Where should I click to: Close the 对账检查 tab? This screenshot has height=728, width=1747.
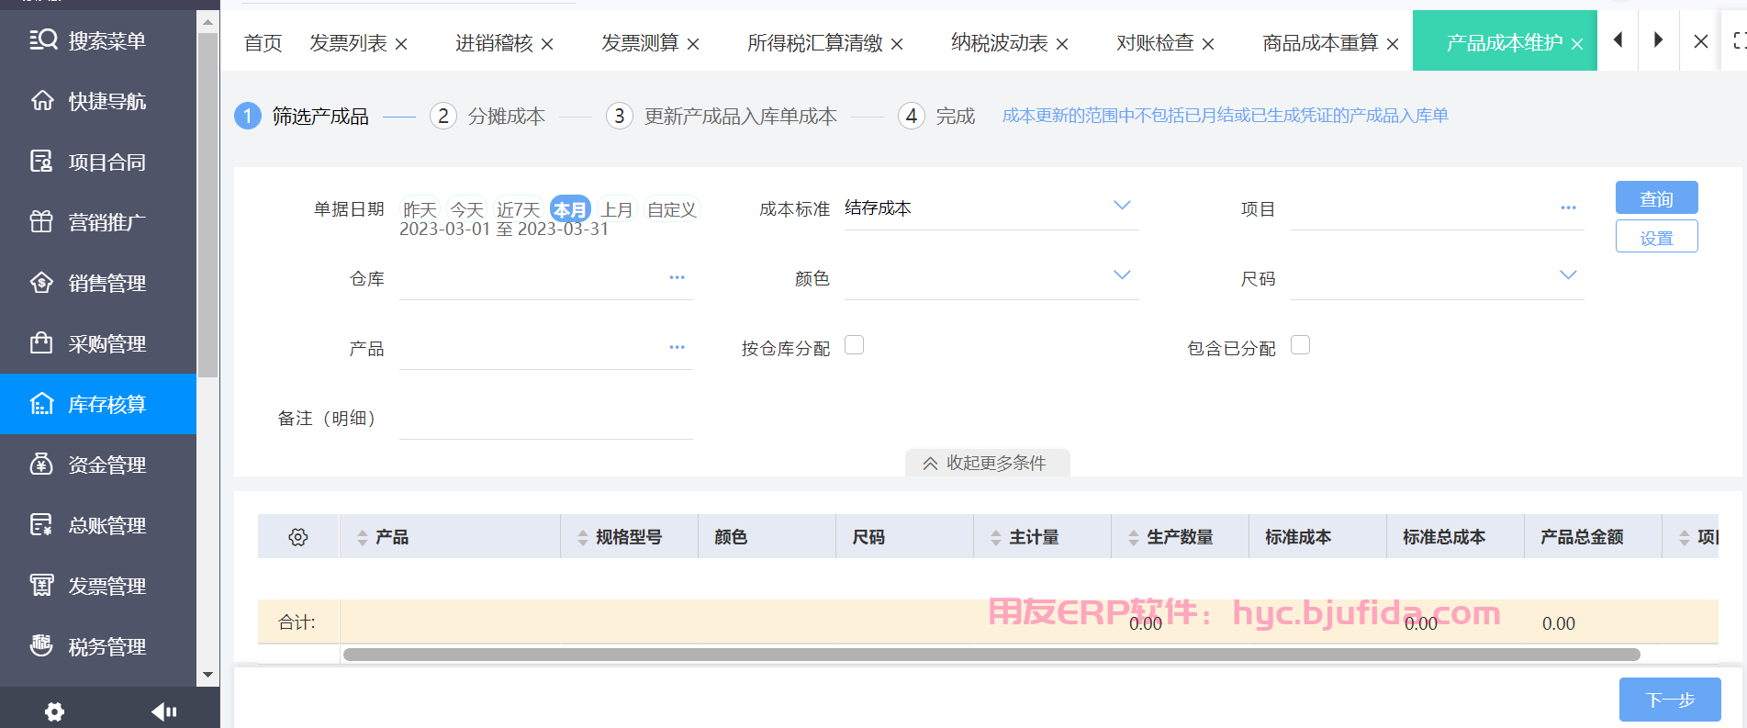click(x=1208, y=44)
